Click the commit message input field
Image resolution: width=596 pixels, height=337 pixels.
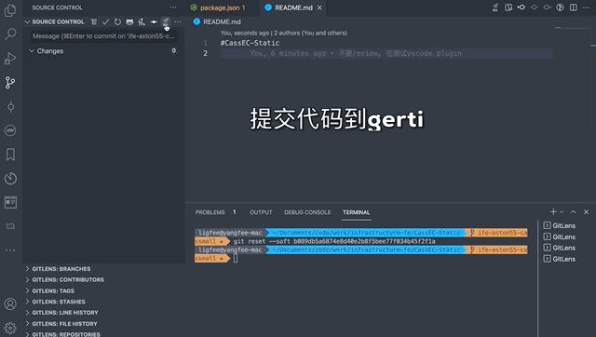[103, 36]
